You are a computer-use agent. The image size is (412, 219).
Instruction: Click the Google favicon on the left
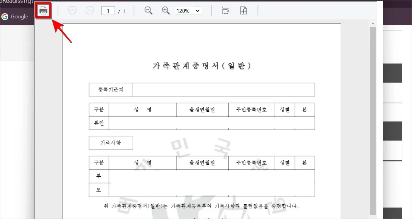pyautogui.click(x=5, y=16)
